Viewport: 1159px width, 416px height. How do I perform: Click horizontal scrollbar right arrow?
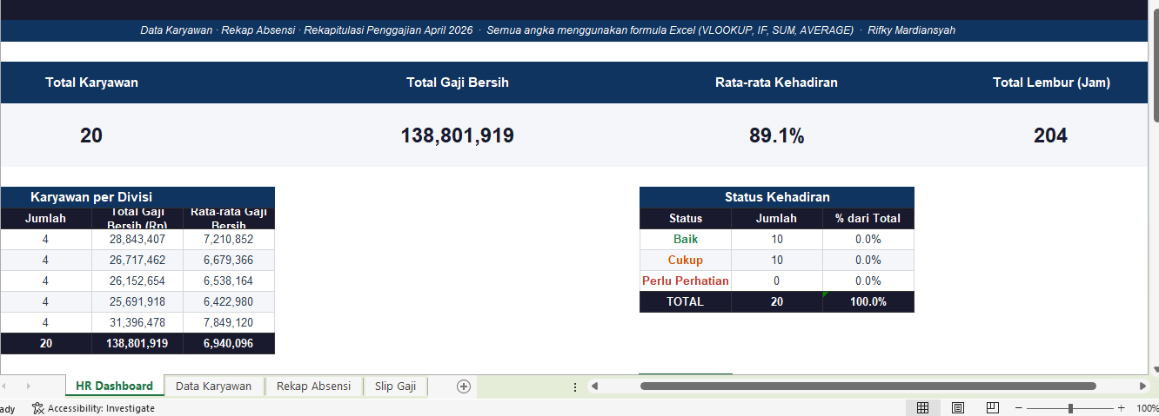[x=1142, y=386]
